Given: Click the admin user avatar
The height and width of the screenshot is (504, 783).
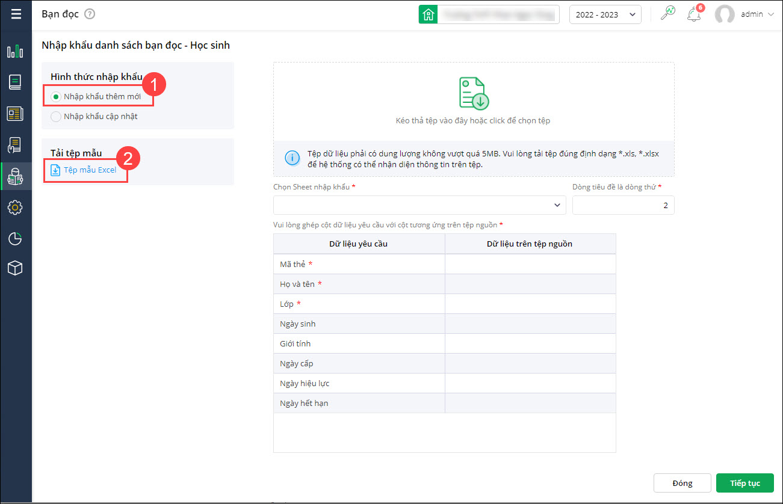Looking at the screenshot, I should (x=725, y=14).
